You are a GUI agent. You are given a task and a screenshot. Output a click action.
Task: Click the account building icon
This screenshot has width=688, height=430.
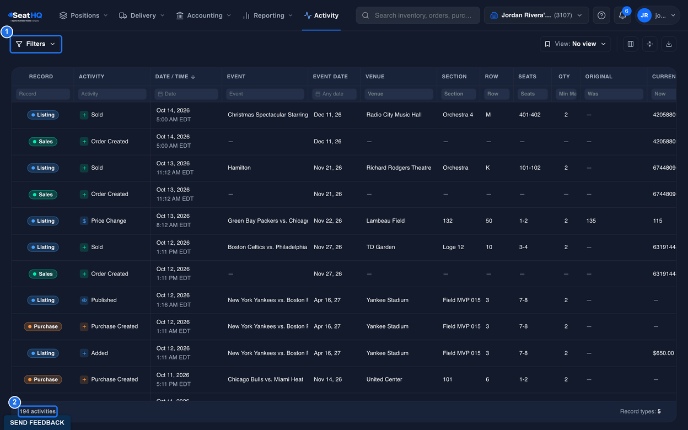tap(494, 15)
